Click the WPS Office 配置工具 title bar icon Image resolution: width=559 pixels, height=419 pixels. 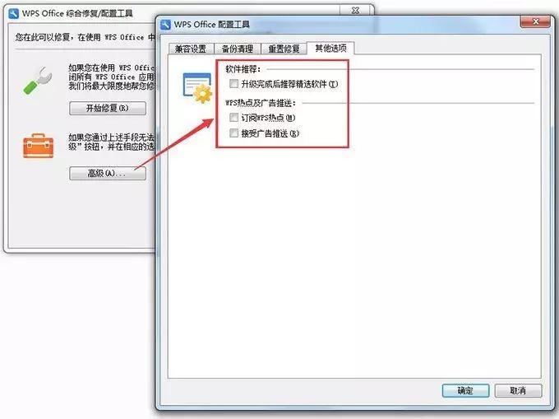(166, 25)
